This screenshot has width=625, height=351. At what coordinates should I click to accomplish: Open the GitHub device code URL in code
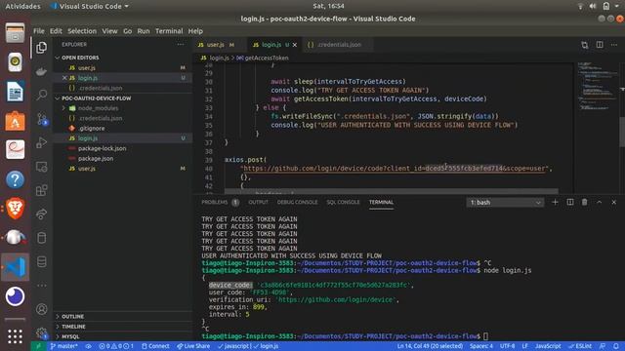pos(396,169)
